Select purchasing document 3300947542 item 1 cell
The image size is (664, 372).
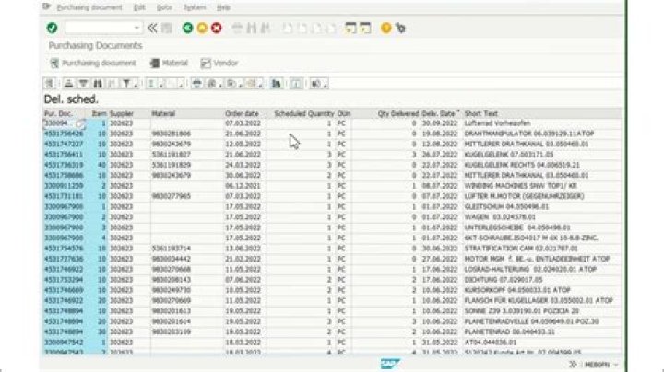tap(64, 343)
